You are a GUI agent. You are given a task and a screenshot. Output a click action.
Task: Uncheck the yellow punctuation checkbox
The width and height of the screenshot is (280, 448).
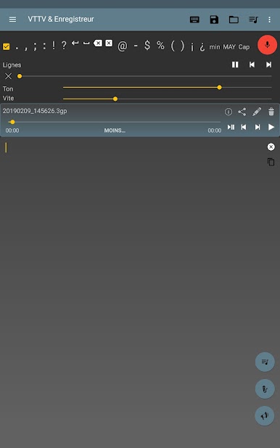(7, 46)
